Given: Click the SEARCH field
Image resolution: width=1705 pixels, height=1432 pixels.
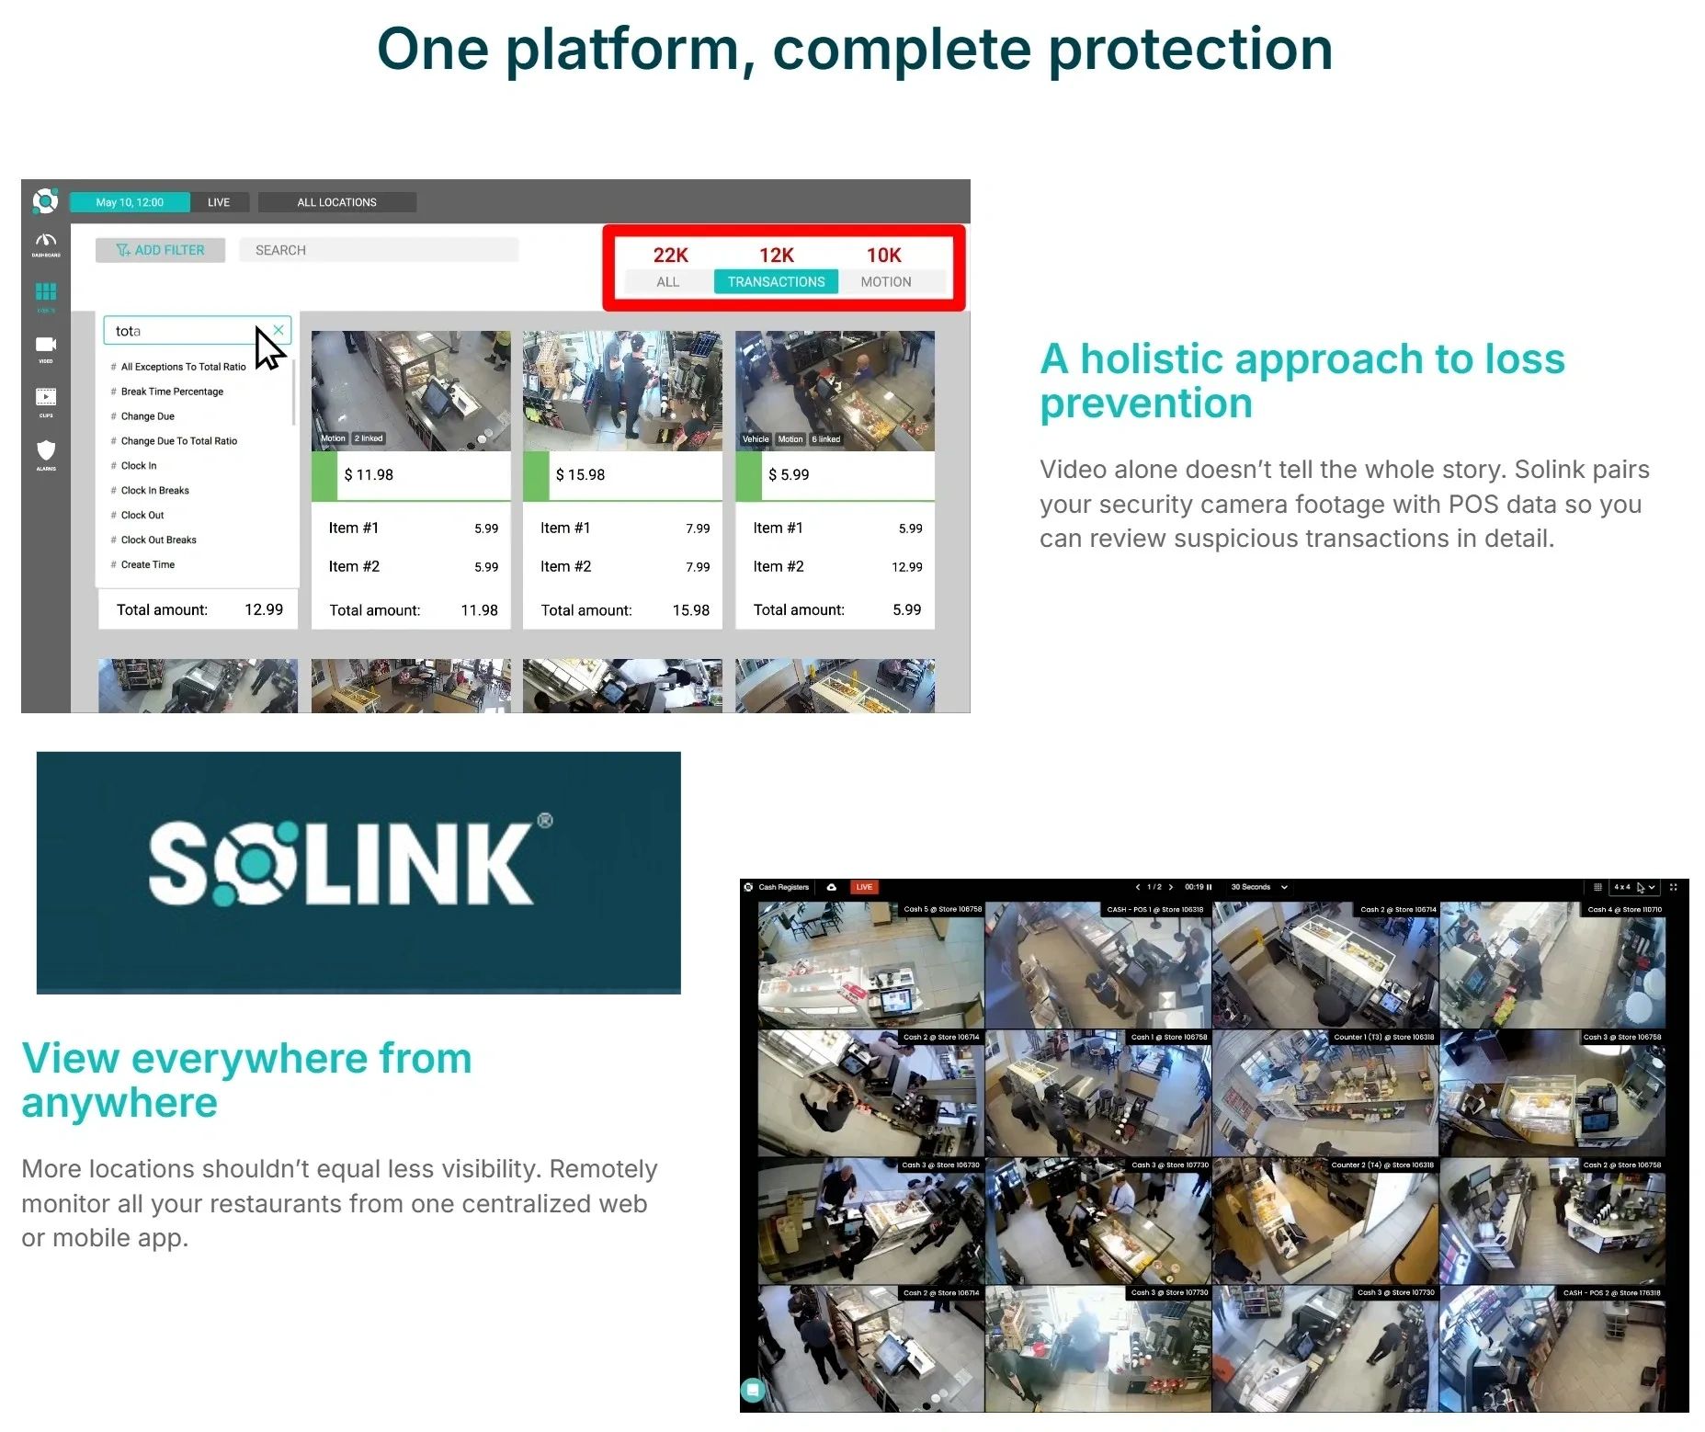Looking at the screenshot, I should point(379,250).
